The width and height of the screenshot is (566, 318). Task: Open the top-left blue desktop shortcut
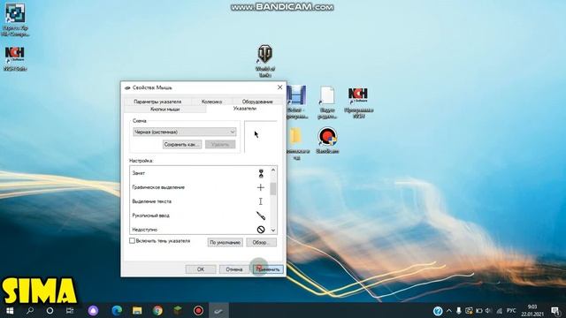(15, 19)
